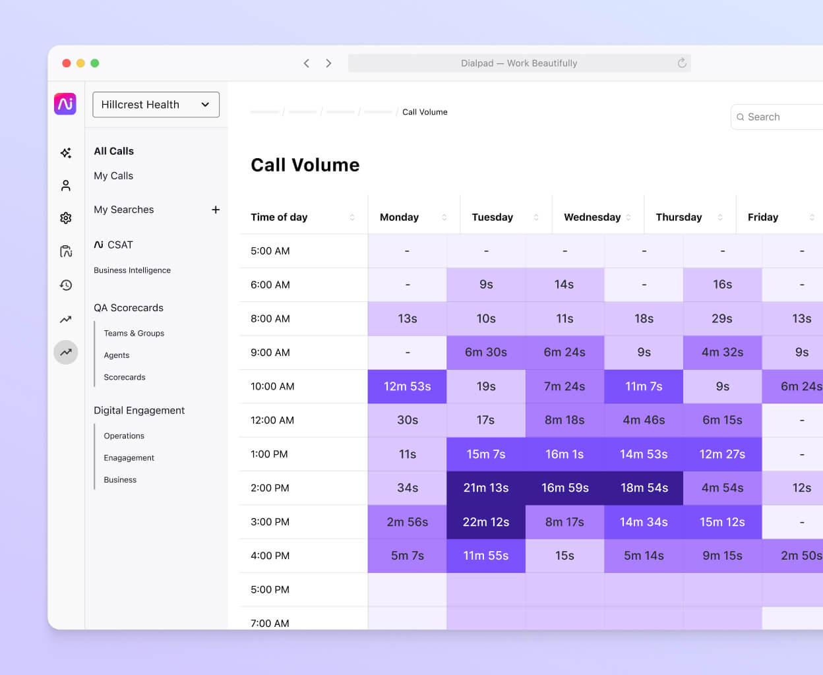Open the call History clock icon
Image resolution: width=823 pixels, height=675 pixels.
tap(65, 285)
